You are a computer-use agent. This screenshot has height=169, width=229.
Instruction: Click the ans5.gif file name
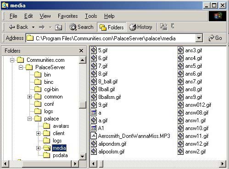pyautogui.click(x=194, y=66)
